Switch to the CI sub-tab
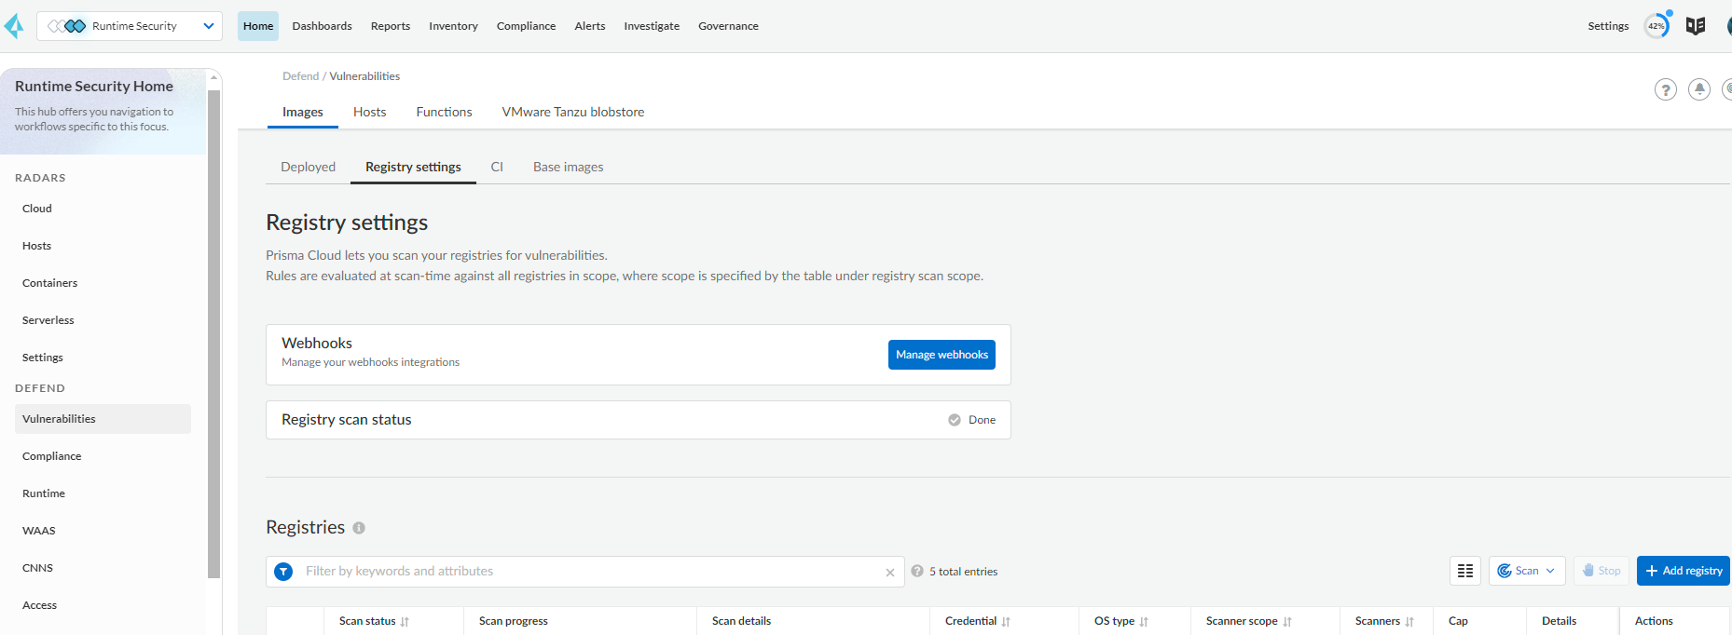This screenshot has width=1732, height=635. tap(497, 167)
